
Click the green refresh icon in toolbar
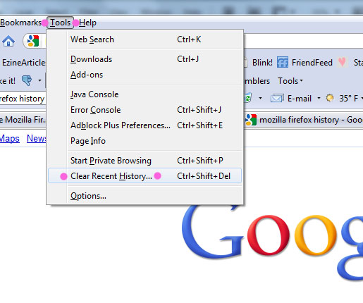click(247, 98)
